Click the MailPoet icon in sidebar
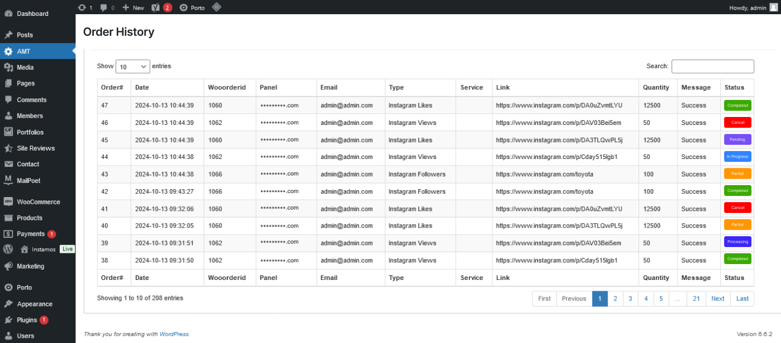This screenshot has height=343, width=781. (9, 181)
